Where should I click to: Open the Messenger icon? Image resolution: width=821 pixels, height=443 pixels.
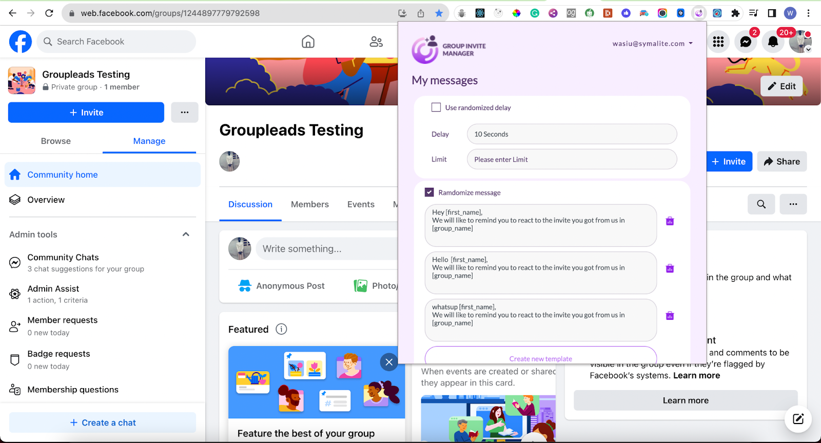(x=746, y=42)
